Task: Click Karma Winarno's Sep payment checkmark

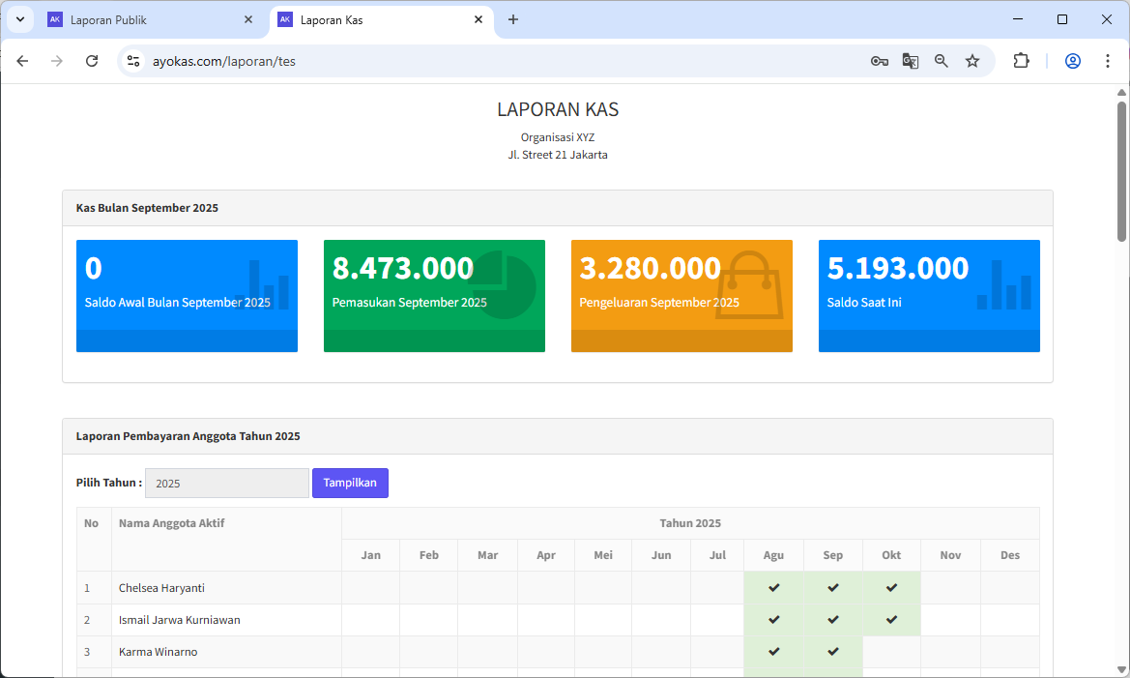Action: pyautogui.click(x=832, y=651)
